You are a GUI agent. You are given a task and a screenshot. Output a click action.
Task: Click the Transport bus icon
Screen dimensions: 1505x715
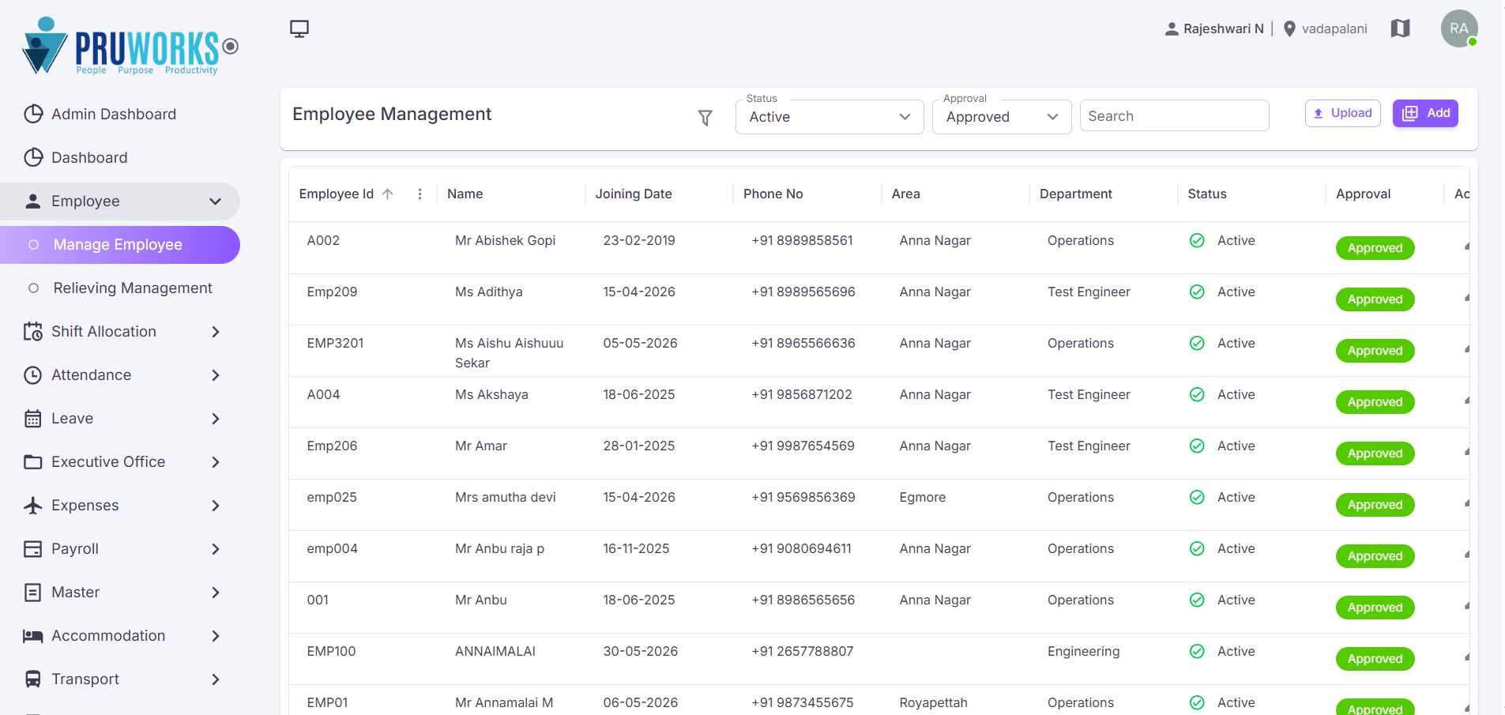point(33,679)
